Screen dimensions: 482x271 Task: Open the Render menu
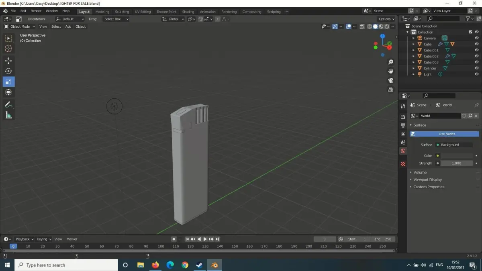(x=36, y=11)
